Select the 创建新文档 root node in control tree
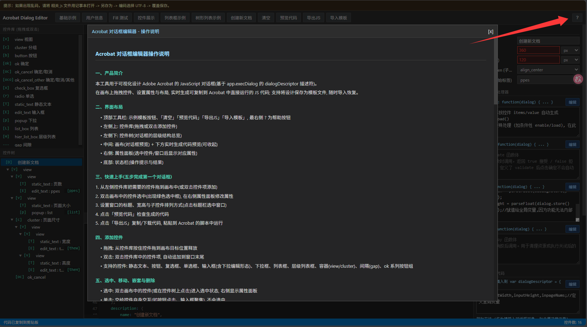 [41, 162]
